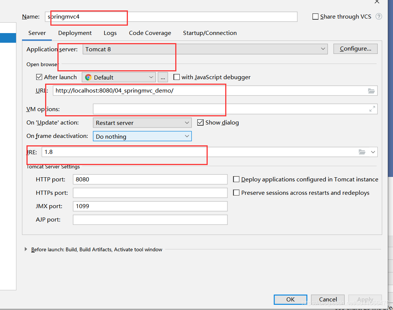Open the Default browser dropdown
Image resolution: width=393 pixels, height=310 pixels.
tap(119, 77)
